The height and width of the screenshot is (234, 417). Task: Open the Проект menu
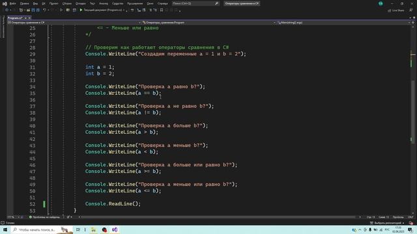pos(53,3)
